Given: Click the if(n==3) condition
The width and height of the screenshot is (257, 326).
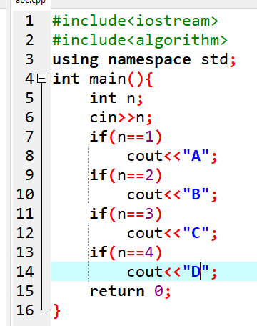Looking at the screenshot, I should point(126,214).
